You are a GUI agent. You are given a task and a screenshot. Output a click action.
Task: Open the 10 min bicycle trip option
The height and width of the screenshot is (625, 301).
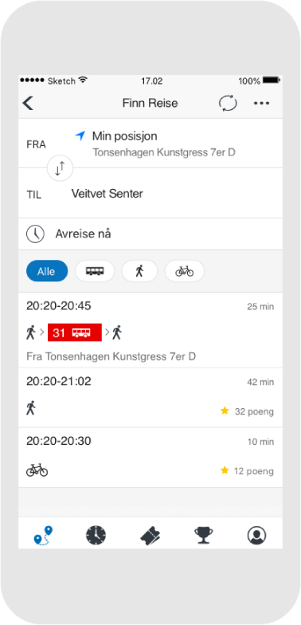tap(150, 458)
